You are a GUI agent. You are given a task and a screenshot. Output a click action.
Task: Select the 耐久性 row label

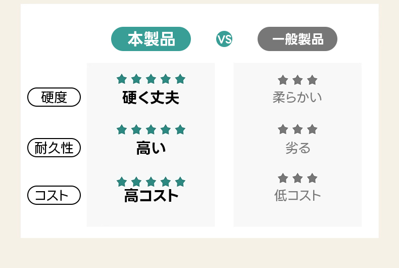[x=54, y=148]
